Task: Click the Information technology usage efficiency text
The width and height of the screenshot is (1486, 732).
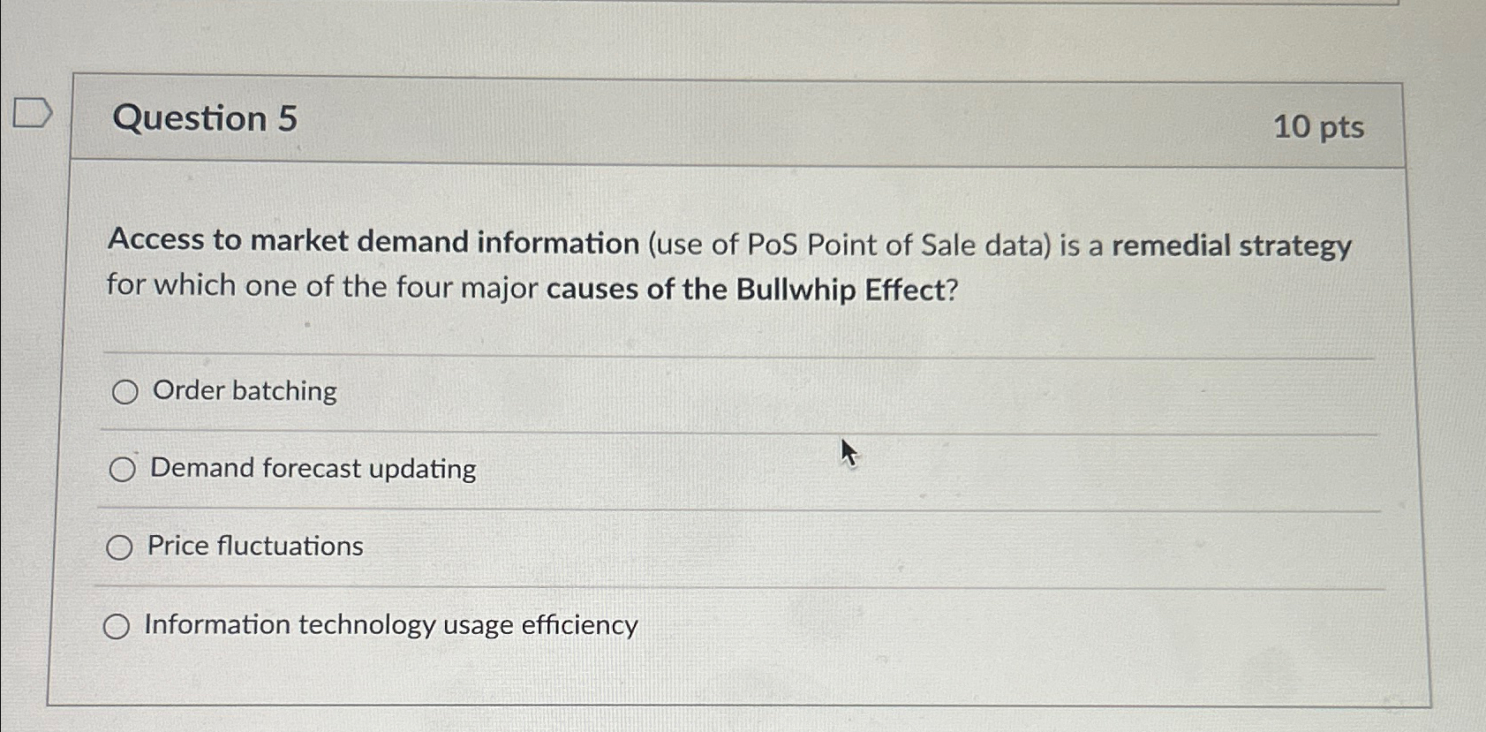Action: (389, 626)
